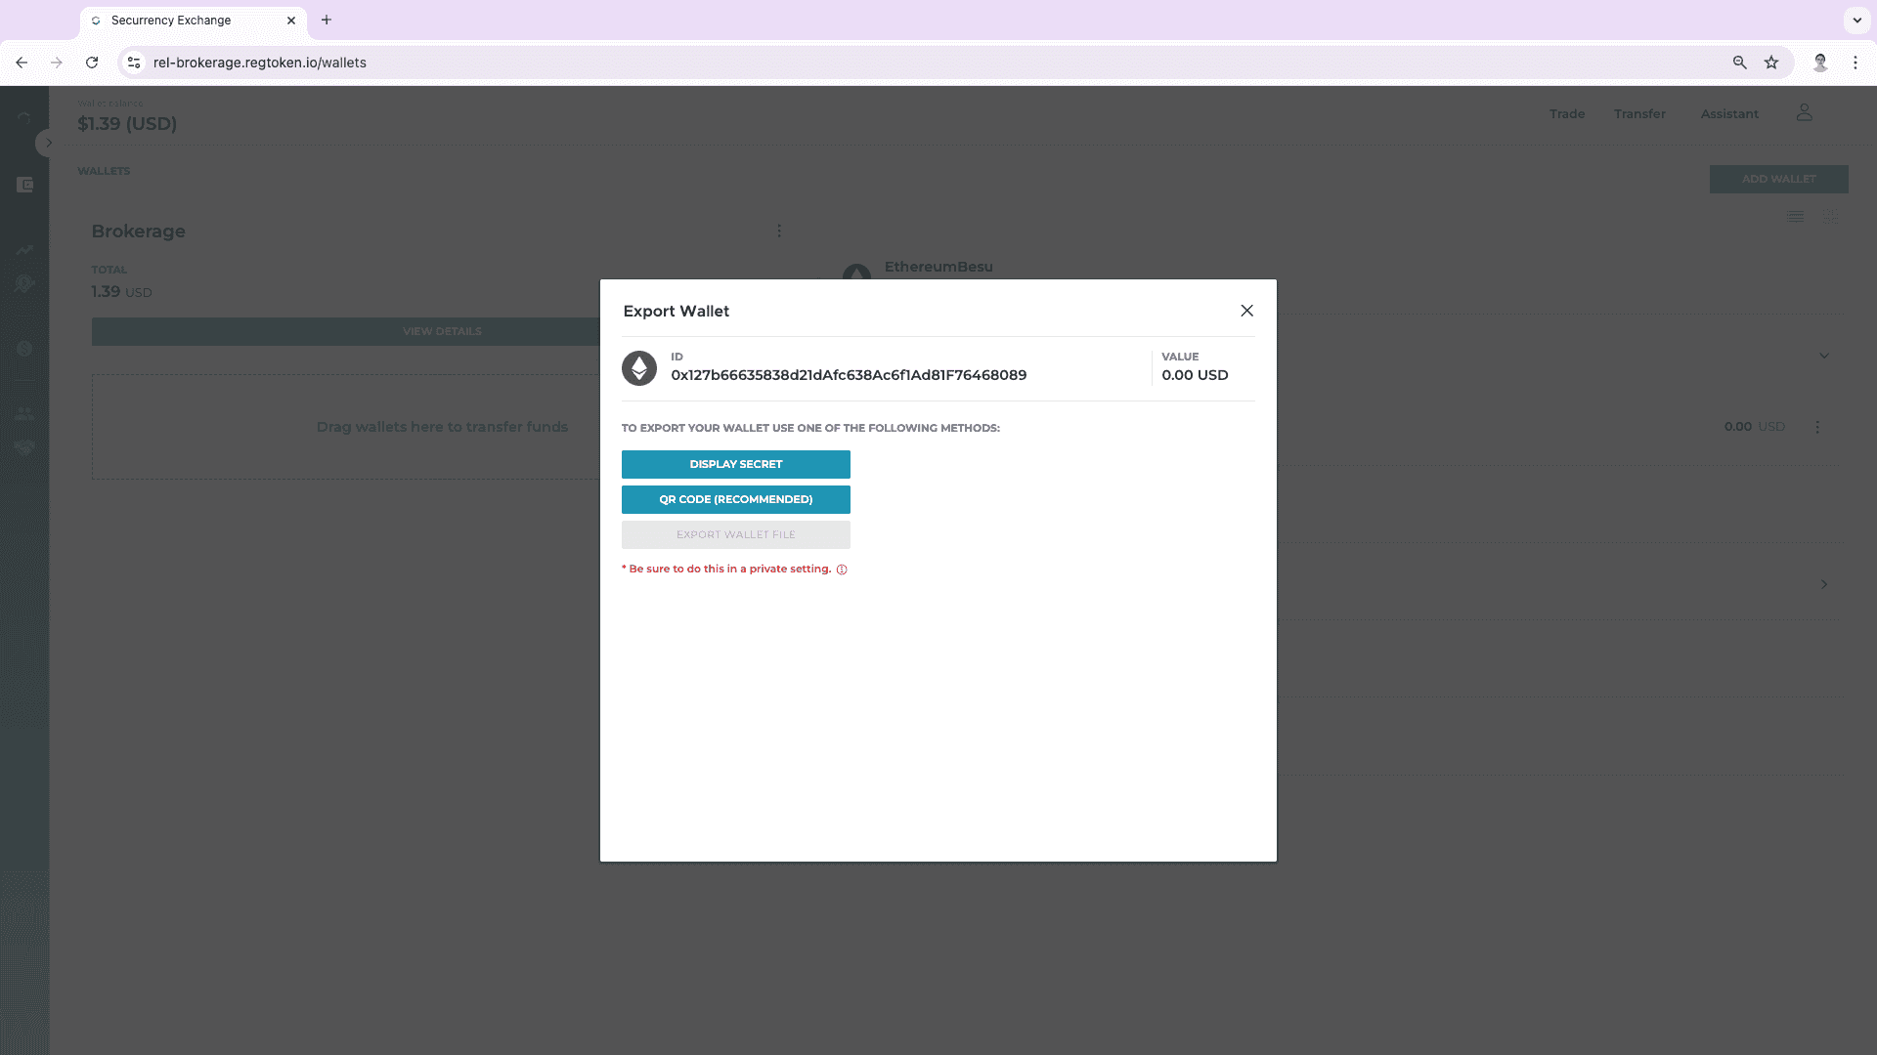Click the Export Wallet File button

pos(735,534)
